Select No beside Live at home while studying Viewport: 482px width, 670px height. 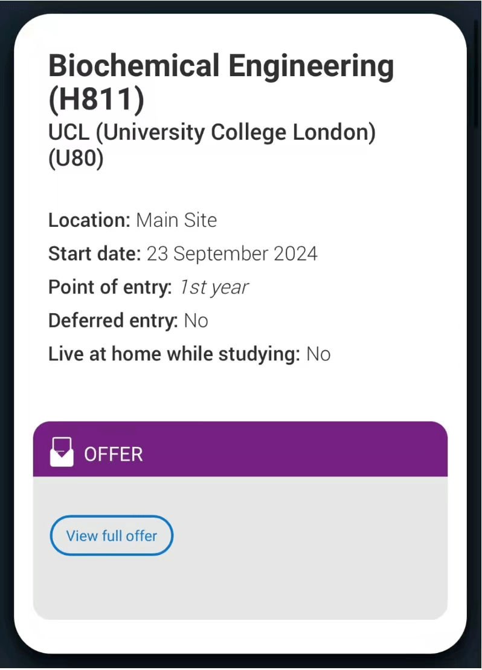pyautogui.click(x=318, y=354)
